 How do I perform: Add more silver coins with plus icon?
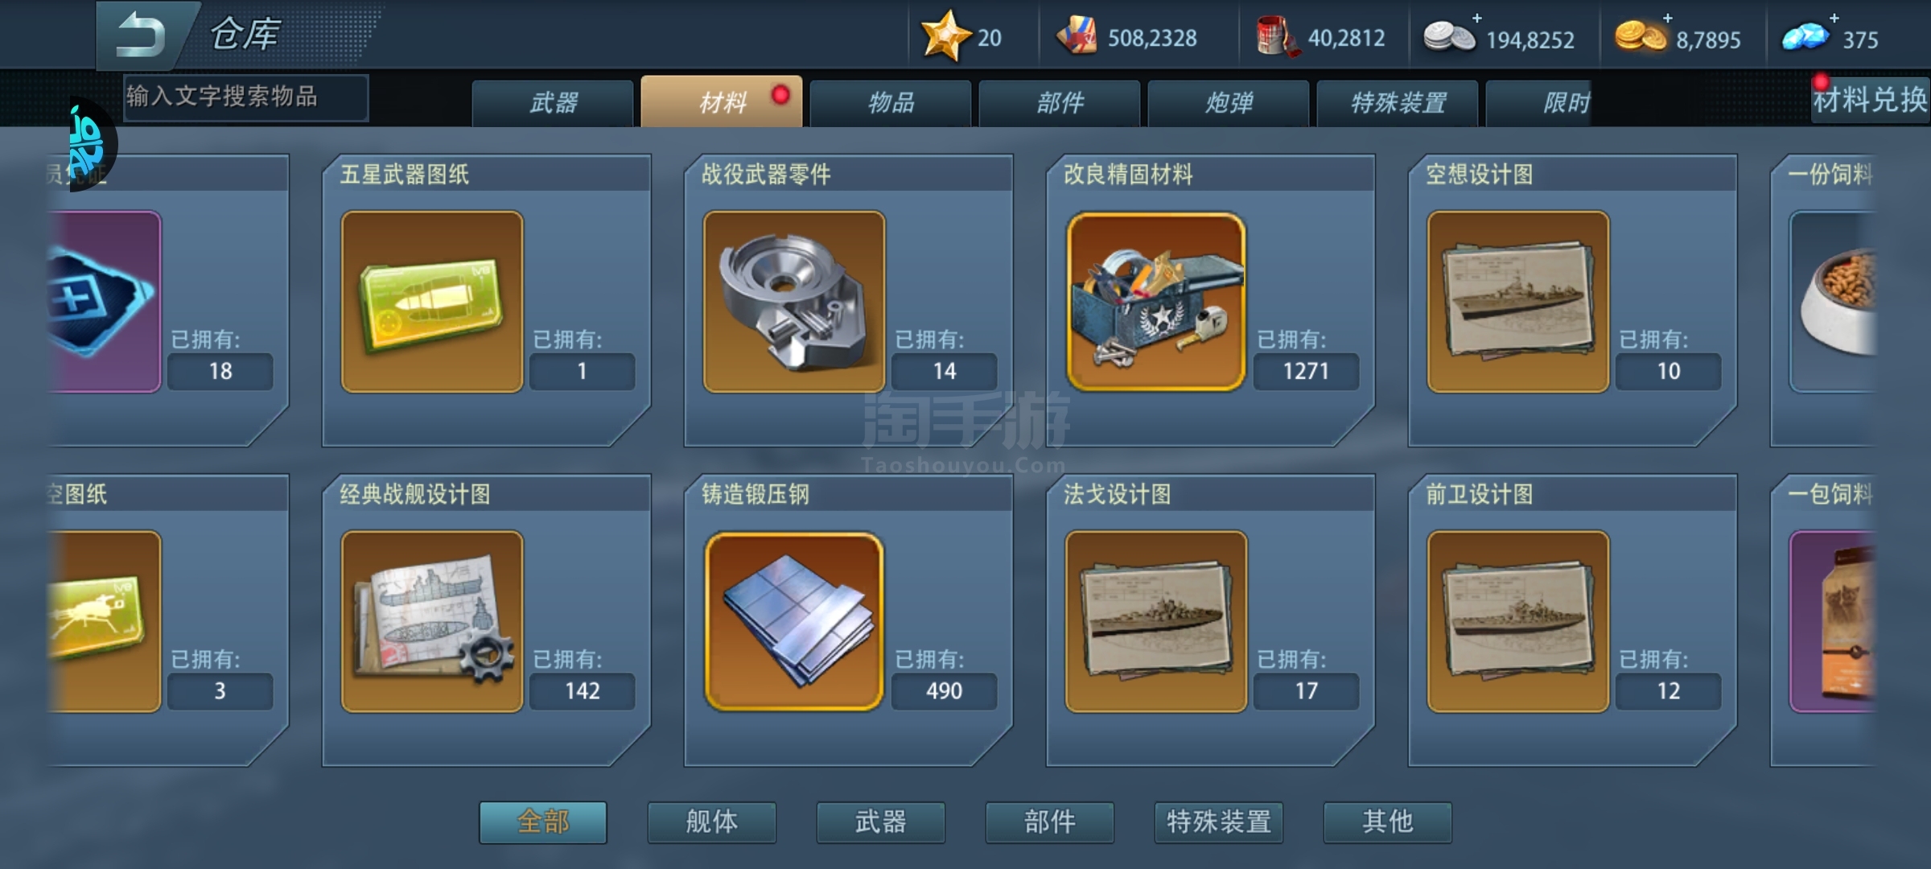point(1476,19)
